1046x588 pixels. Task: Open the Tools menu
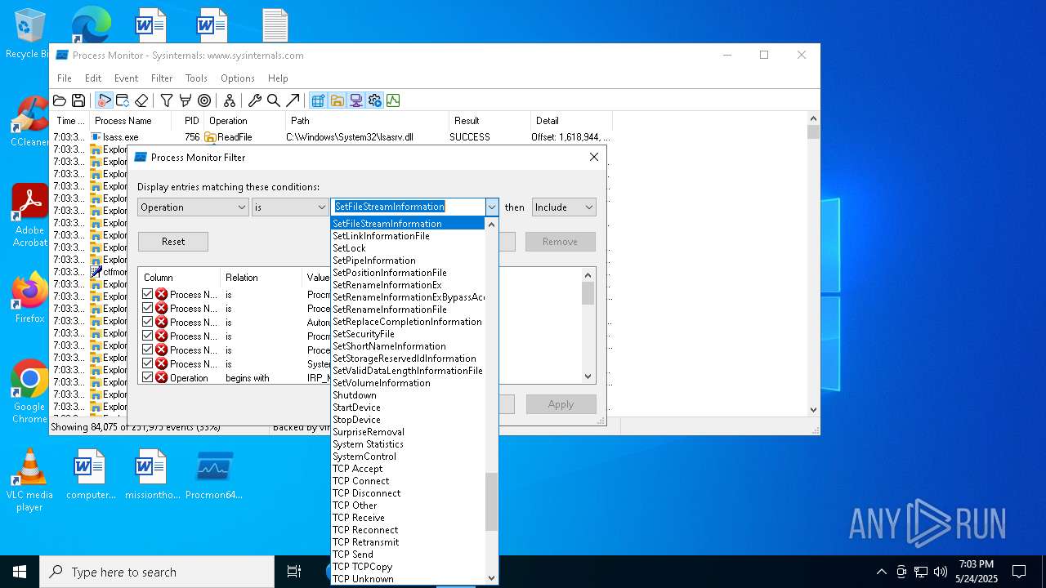pyautogui.click(x=196, y=78)
